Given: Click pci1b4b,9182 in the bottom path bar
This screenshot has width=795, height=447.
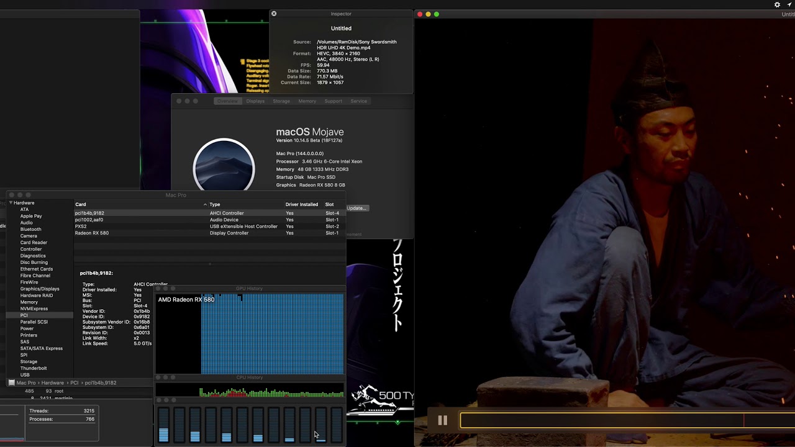Looking at the screenshot, I should pos(101,383).
